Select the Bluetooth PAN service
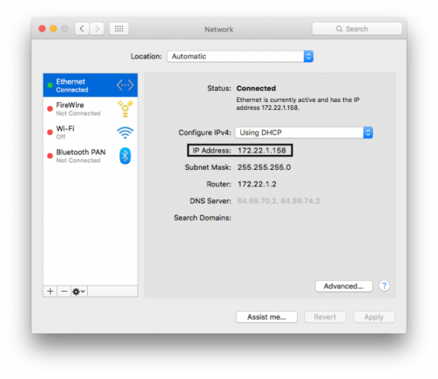 click(x=91, y=156)
